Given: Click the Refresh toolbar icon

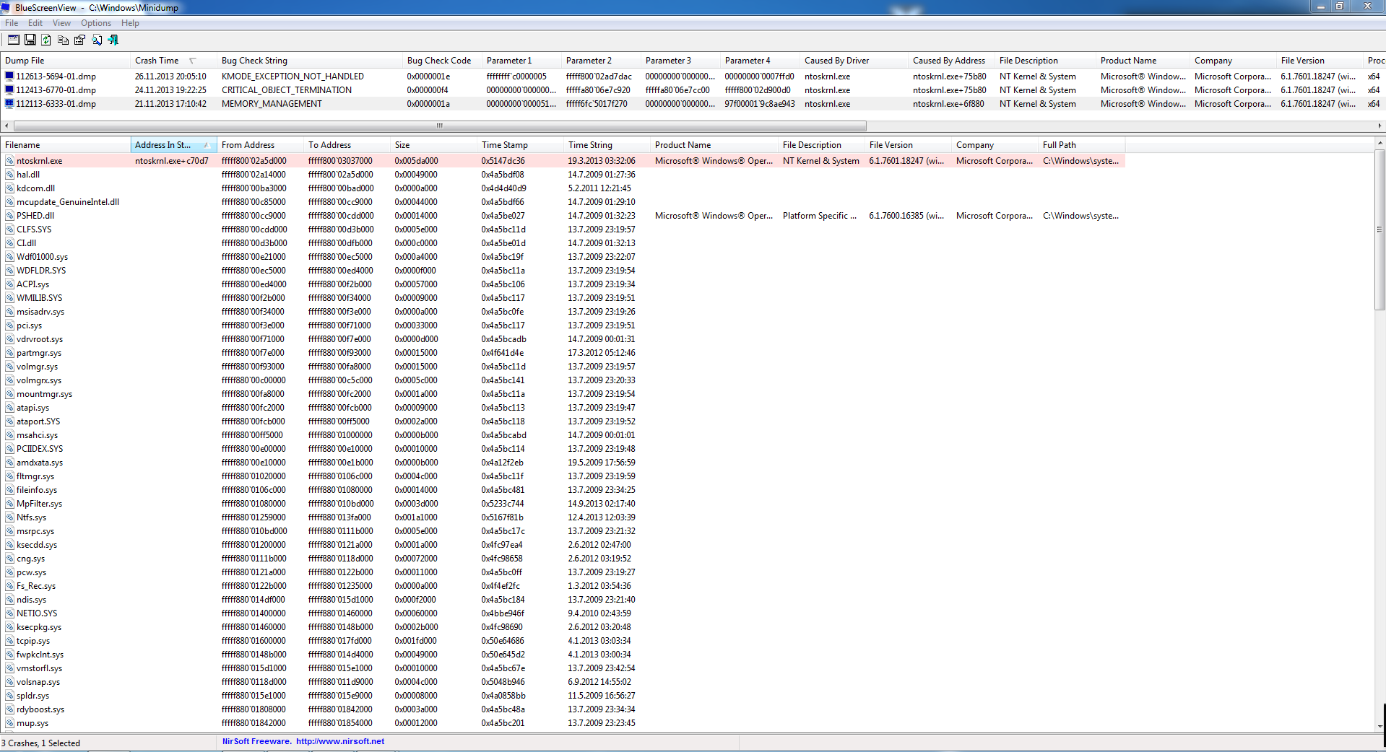Looking at the screenshot, I should click(x=46, y=40).
